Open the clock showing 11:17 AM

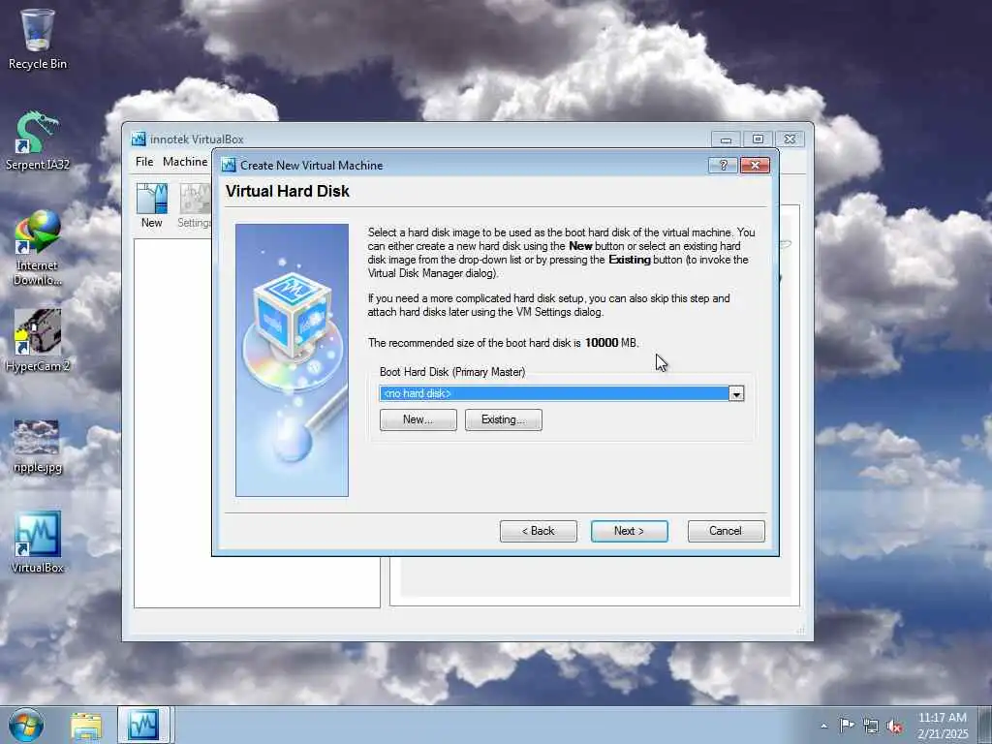tap(942, 725)
